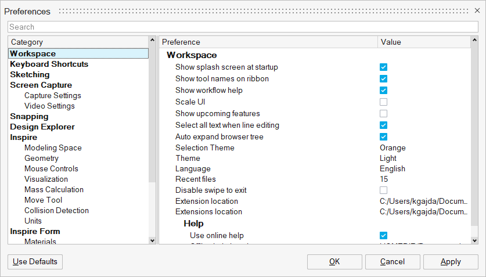Click the Recent files value 15
This screenshot has height=277, width=486.
[384, 179]
